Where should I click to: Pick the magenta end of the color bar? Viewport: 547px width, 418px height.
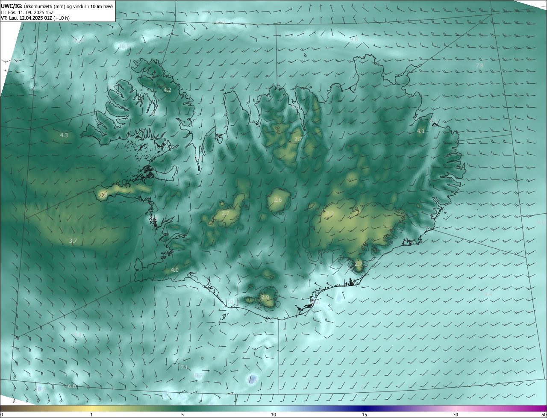pyautogui.click(x=538, y=408)
